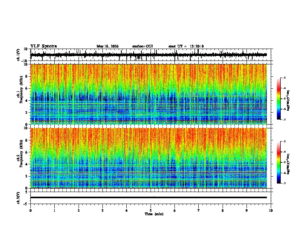Select the 3 minute tick label on time axis
Image resolution: width=305 pixels, height=236 pixels.
coord(102,211)
